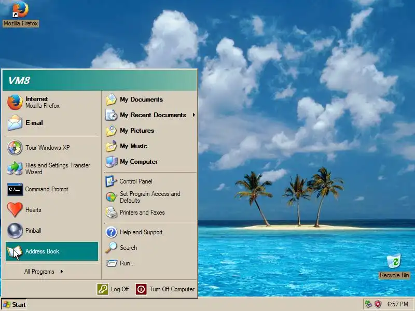The height and width of the screenshot is (311, 415).
Task: Click the My Computer monitor icon
Action: [112, 162]
